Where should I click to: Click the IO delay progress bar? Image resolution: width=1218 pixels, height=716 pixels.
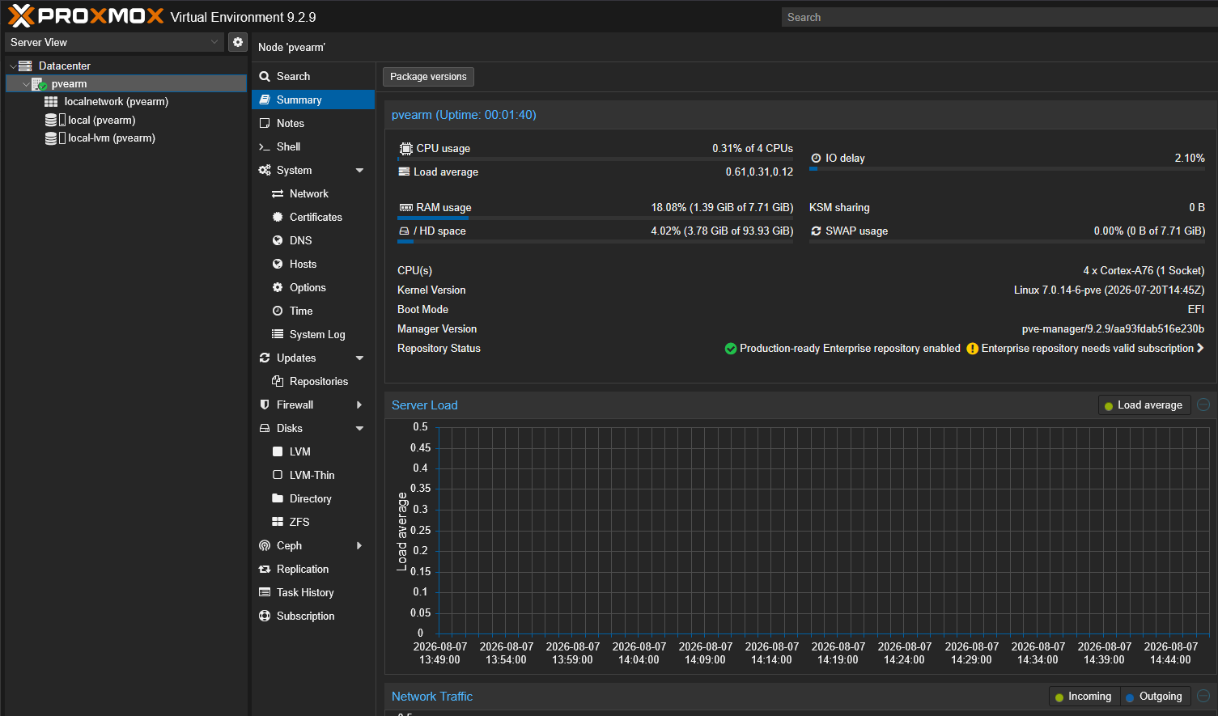pos(1008,168)
